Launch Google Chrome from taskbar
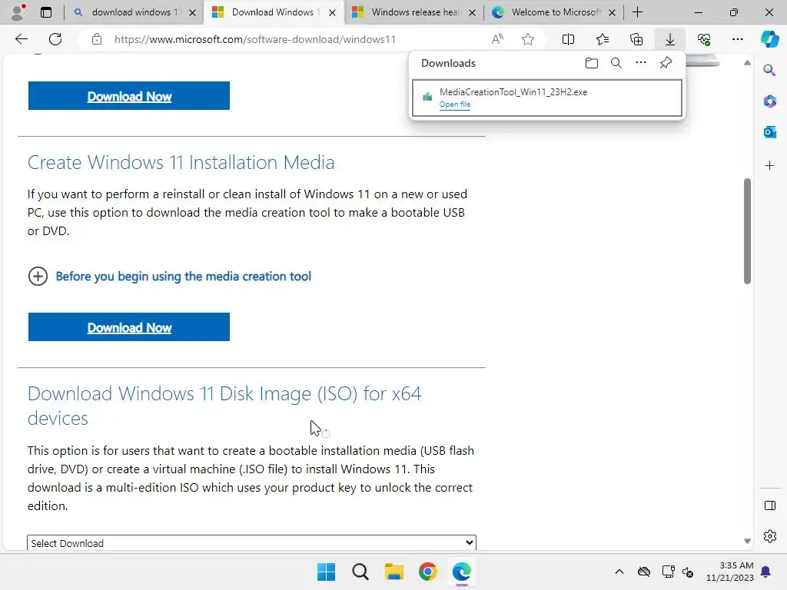This screenshot has height=590, width=787. click(x=427, y=572)
